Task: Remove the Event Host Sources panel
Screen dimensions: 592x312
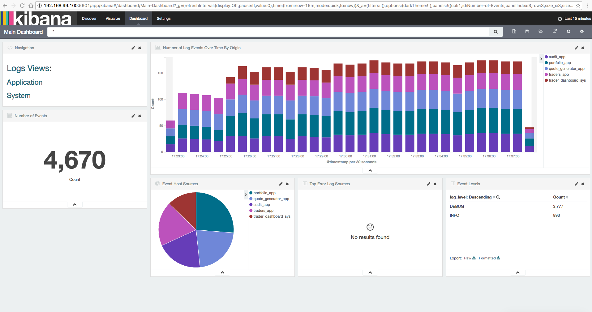Action: (x=287, y=184)
